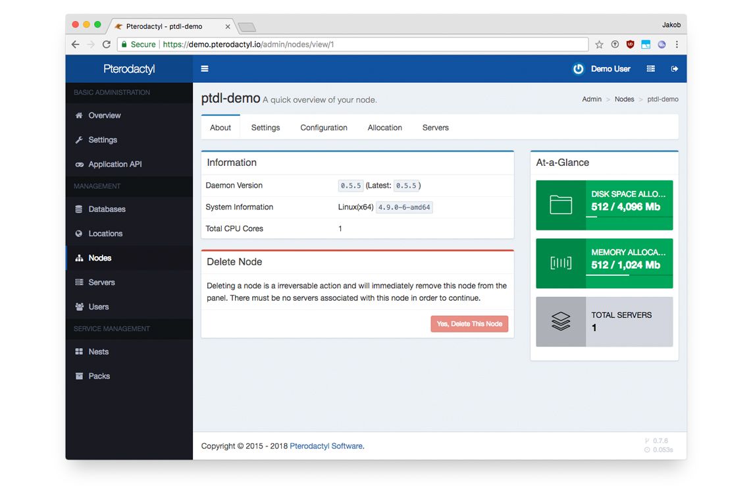Viewport: 753px width, 499px height.
Task: Click the ptdl-demo page heading
Action: pyautogui.click(x=230, y=98)
